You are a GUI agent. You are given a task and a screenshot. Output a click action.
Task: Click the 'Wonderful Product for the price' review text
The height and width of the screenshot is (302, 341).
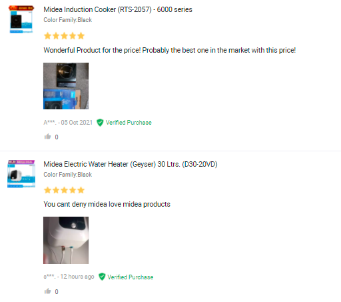170,50
